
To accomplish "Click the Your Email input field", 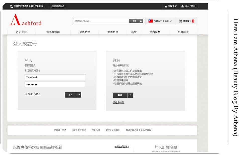I will (x=55, y=77).
